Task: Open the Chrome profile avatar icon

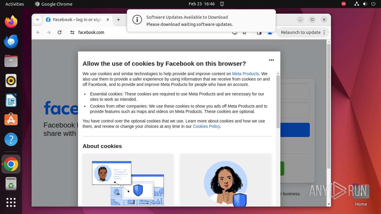Action: click(x=270, y=33)
